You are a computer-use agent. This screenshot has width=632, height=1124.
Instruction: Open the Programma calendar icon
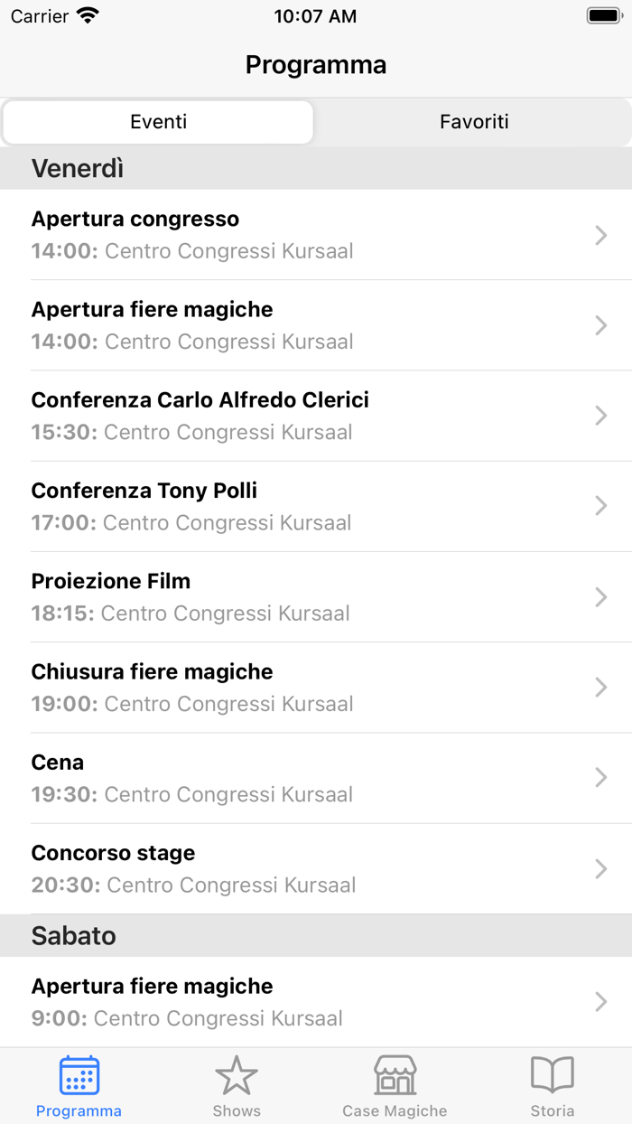79,1075
